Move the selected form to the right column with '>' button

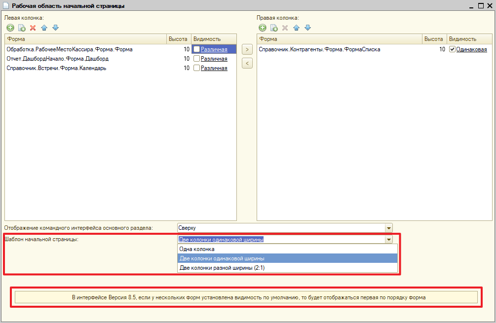(x=247, y=50)
